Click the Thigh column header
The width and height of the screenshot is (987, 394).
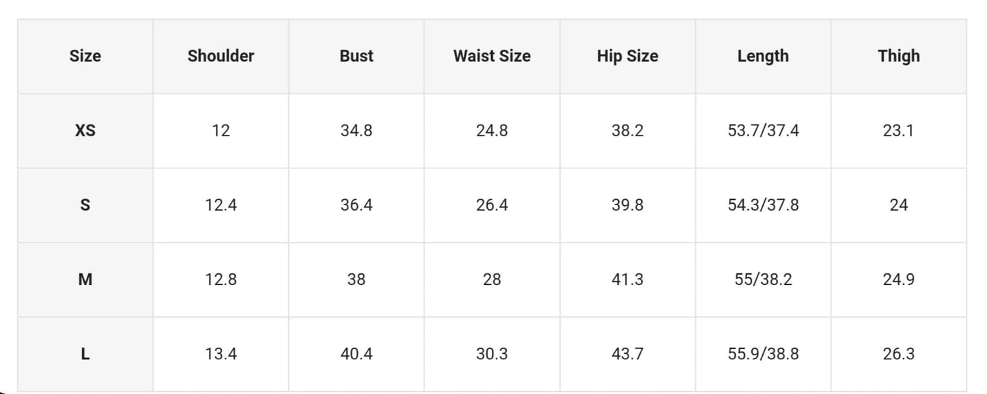899,56
